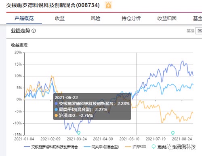Click the teal manager-change marker near 2021-08-24
Image resolution: width=202 pixels, height=156 pixels.
pos(173,133)
